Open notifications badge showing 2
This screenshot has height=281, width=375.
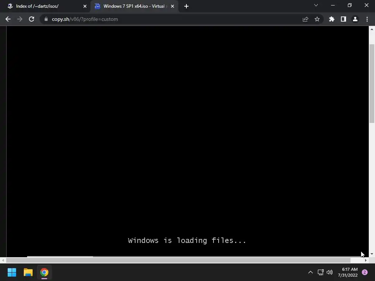click(365, 272)
